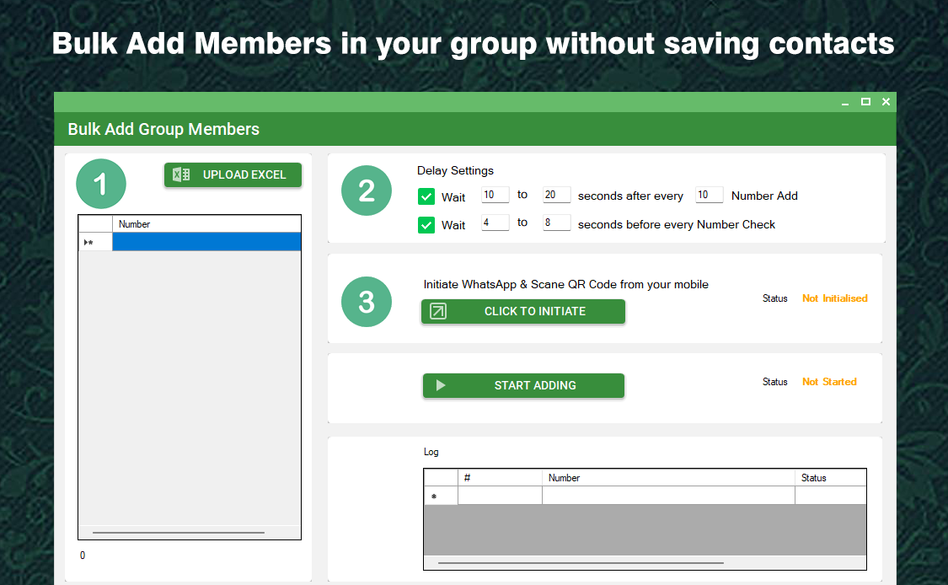The height and width of the screenshot is (585, 948).
Task: Click the Excel spreadsheet icon on Upload Excel button
Action: [179, 174]
